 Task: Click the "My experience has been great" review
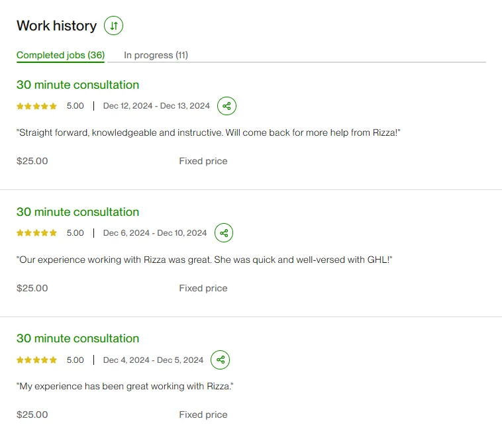[x=125, y=386]
